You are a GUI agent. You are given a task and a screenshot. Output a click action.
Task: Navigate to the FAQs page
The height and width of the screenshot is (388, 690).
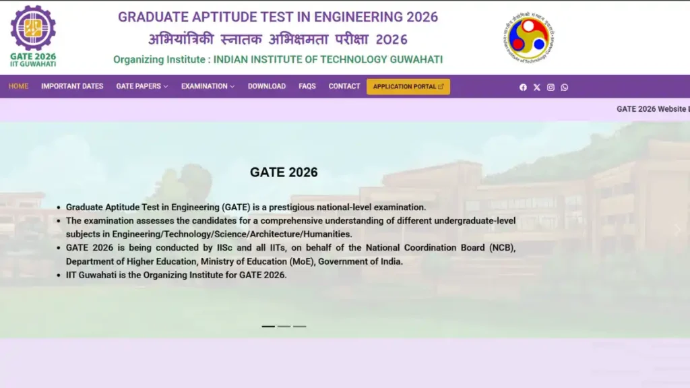(307, 86)
